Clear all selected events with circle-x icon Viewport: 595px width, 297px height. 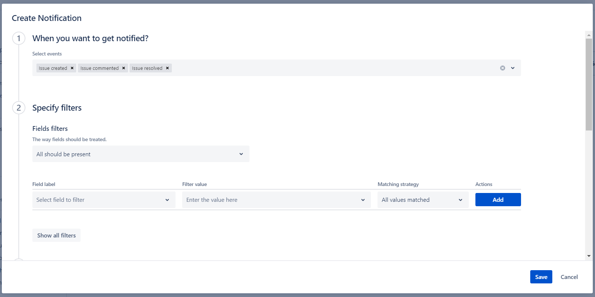502,68
